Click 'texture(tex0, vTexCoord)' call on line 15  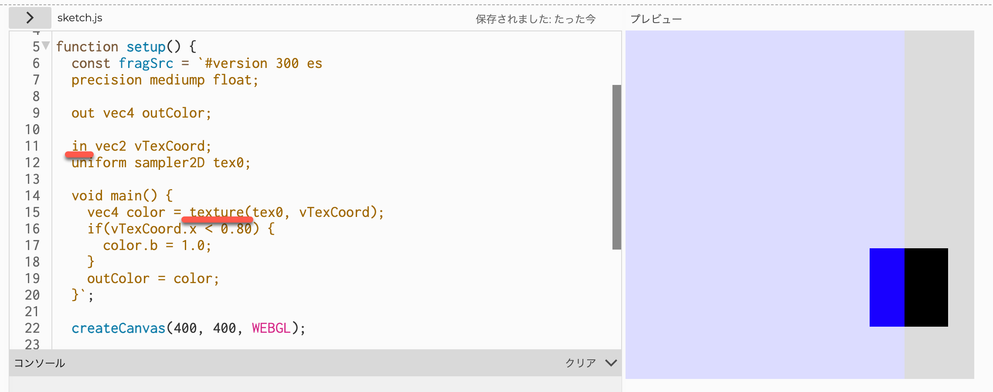283,213
